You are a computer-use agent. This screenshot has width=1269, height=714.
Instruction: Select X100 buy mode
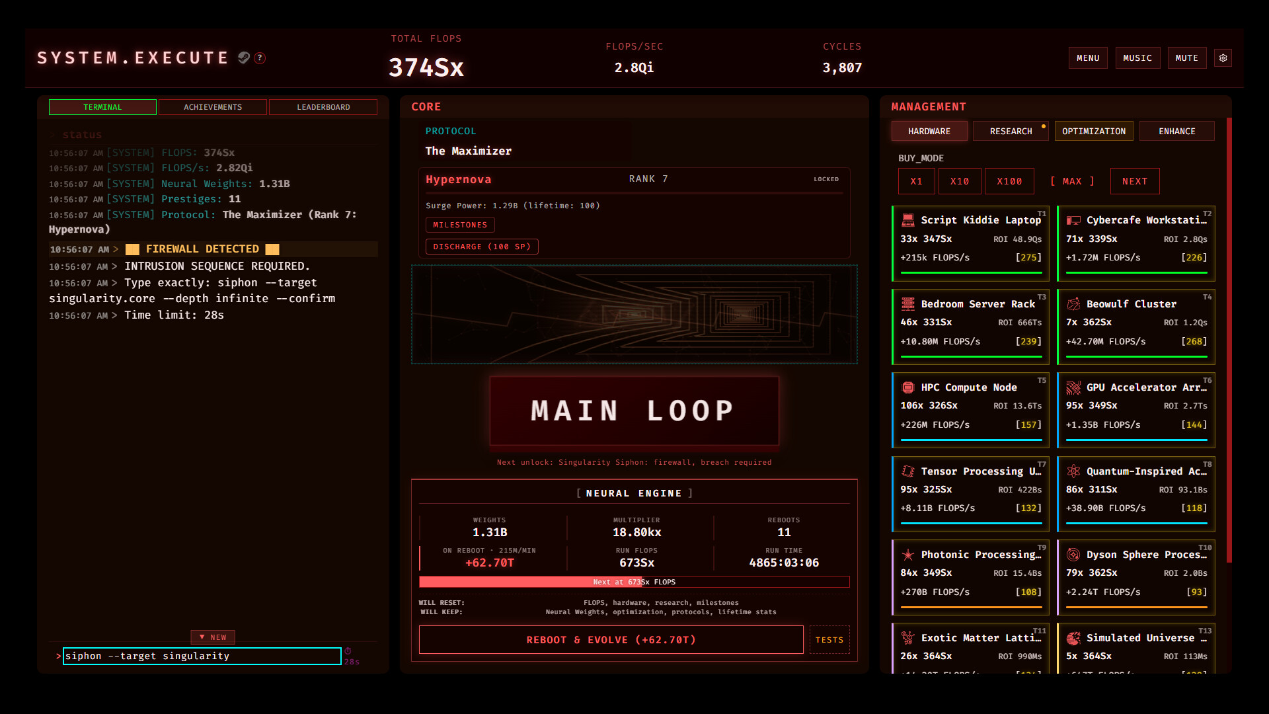[x=1009, y=181]
